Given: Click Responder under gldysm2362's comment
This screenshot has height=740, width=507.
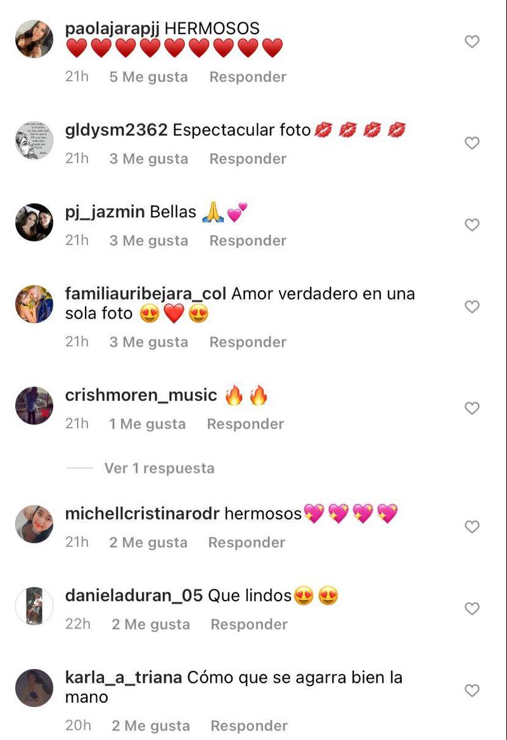Looking at the screenshot, I should click(248, 159).
